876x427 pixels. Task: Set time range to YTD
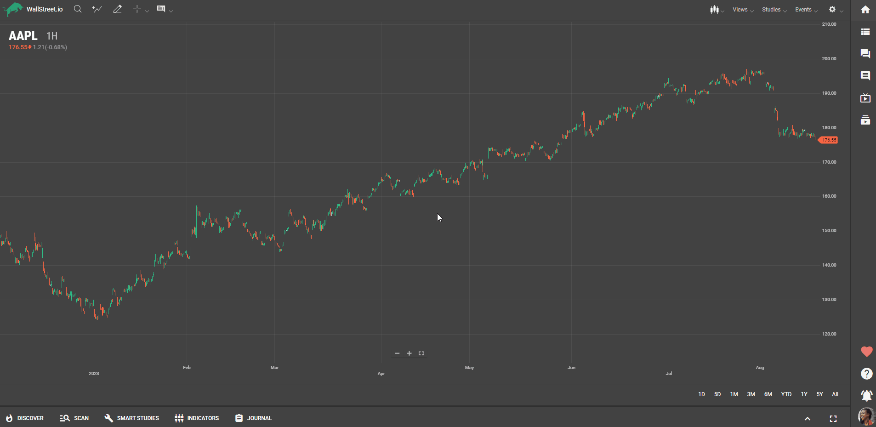pyautogui.click(x=786, y=394)
